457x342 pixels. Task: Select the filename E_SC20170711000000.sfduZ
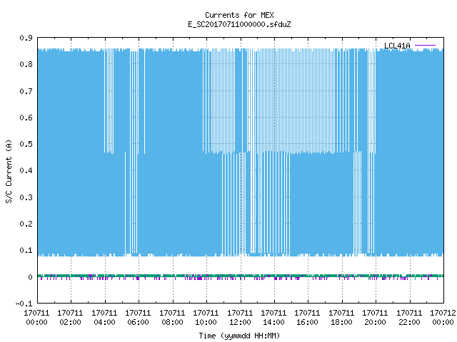[239, 24]
